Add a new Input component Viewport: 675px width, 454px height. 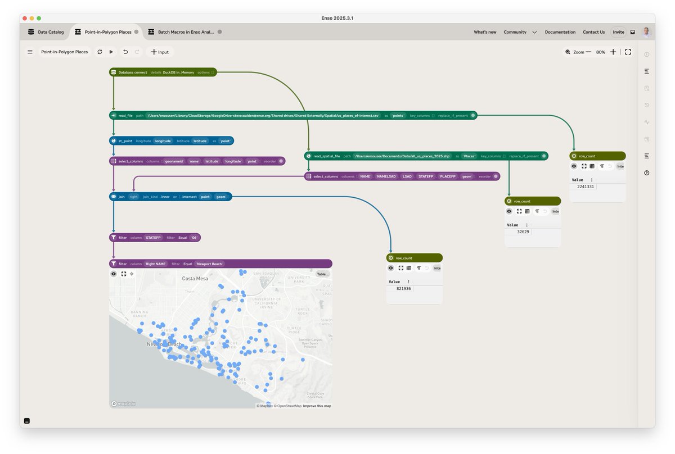(x=160, y=52)
